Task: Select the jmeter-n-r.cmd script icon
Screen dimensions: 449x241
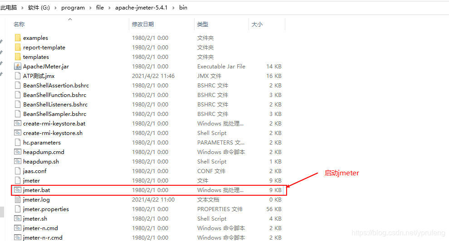Action: pyautogui.click(x=18, y=237)
